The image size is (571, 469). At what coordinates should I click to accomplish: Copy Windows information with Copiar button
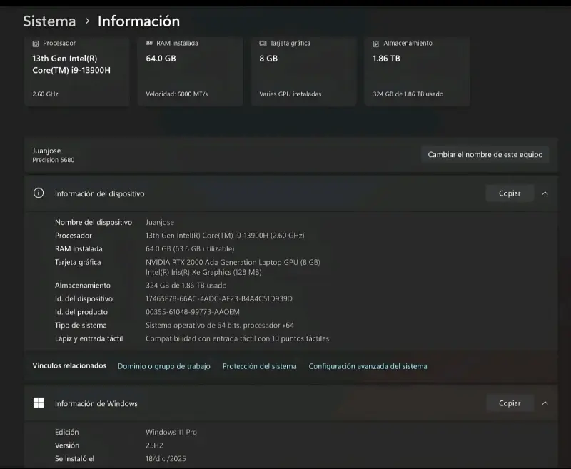click(510, 403)
